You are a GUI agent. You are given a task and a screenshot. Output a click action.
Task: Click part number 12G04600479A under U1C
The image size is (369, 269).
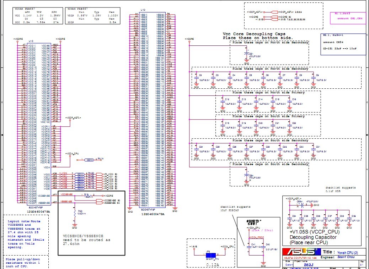point(39,212)
